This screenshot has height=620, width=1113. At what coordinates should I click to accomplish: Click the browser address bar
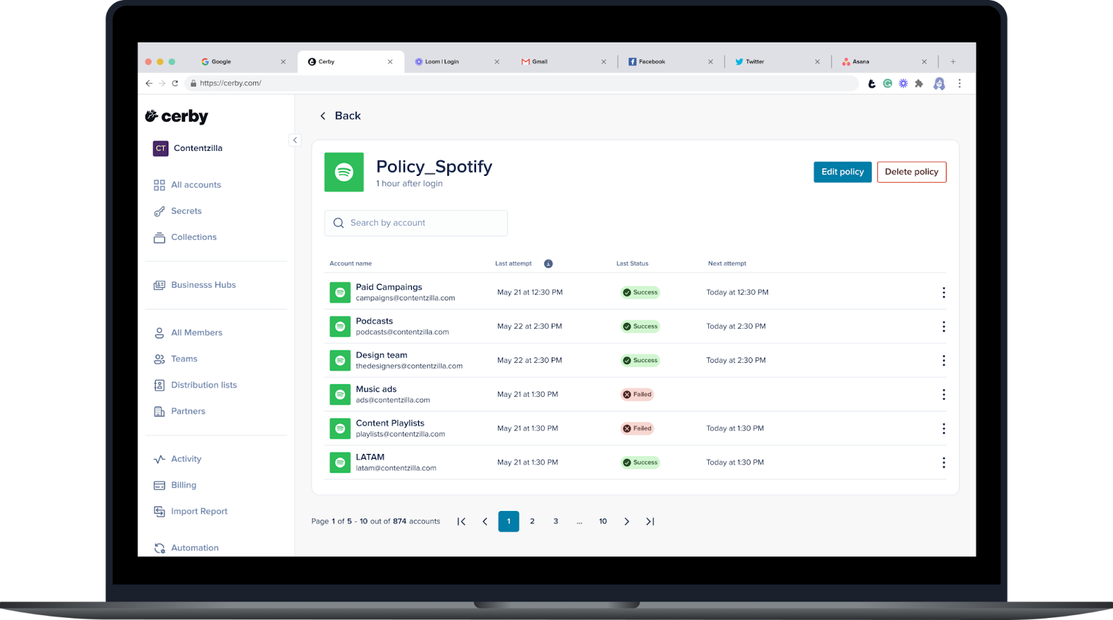point(522,83)
